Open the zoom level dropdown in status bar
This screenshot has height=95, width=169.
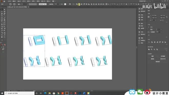pyautogui.click(x=12, y=91)
